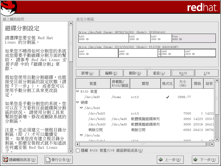Click the left arrow icon for previous step

(x=161, y=160)
